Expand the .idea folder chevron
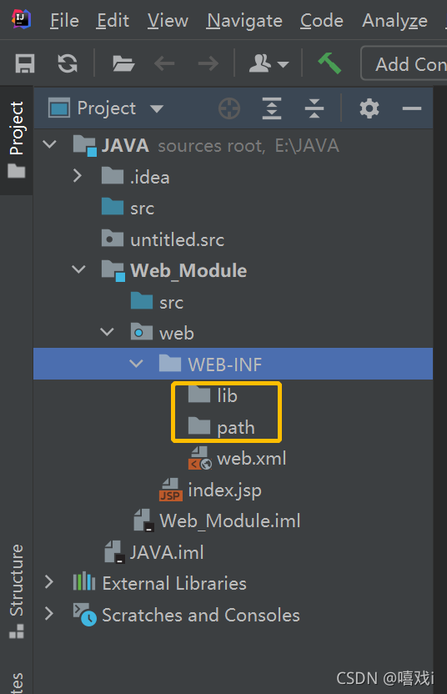 click(x=78, y=176)
